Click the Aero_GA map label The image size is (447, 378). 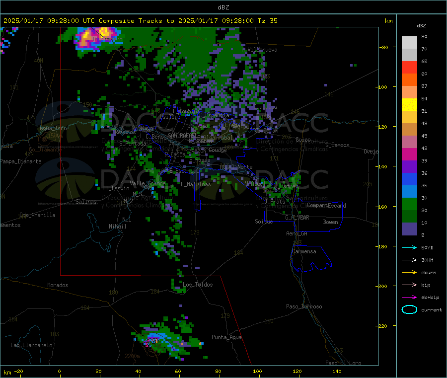297,233
